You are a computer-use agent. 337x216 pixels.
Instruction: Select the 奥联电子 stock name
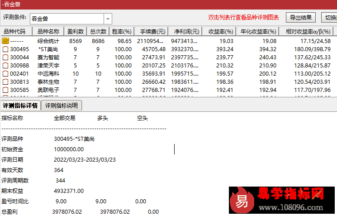pyautogui.click(x=48, y=90)
